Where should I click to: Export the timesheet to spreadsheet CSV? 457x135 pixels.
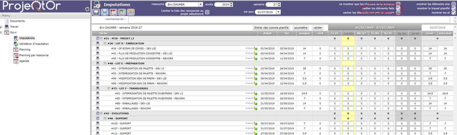(122, 12)
